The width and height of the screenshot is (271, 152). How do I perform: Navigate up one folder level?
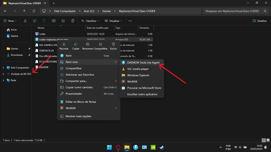(24, 11)
